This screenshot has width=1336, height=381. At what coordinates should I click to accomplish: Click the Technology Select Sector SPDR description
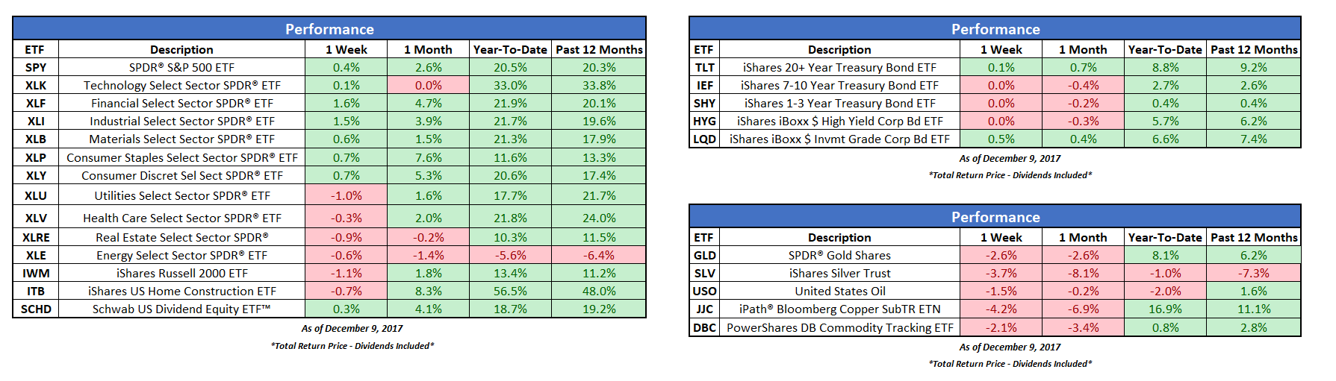[x=181, y=85]
